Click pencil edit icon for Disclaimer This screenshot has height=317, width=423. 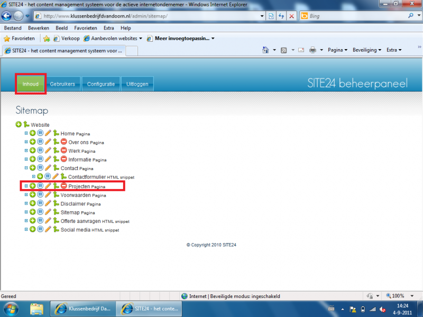(x=48, y=203)
